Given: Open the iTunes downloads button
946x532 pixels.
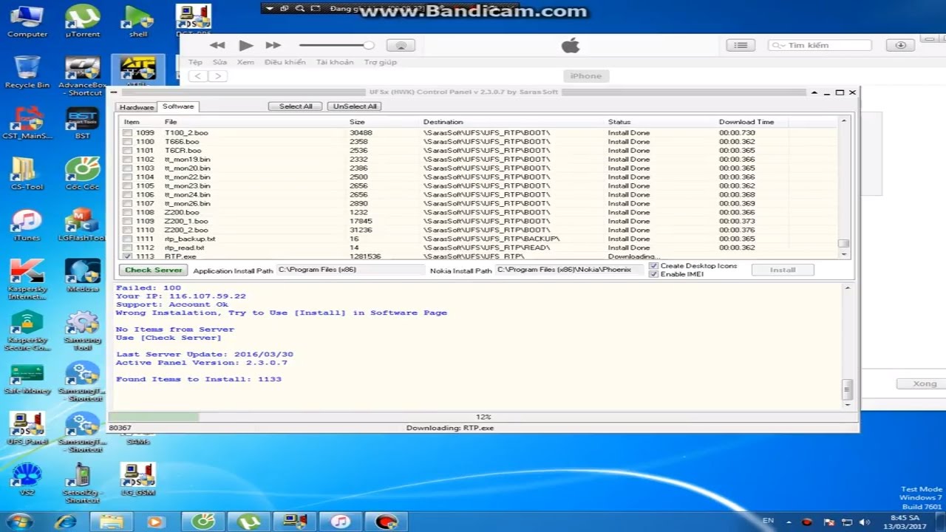Looking at the screenshot, I should [900, 45].
